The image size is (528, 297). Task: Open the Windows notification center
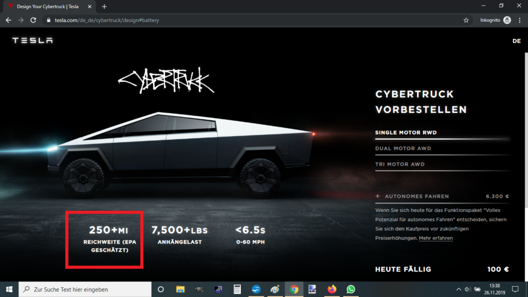point(515,289)
